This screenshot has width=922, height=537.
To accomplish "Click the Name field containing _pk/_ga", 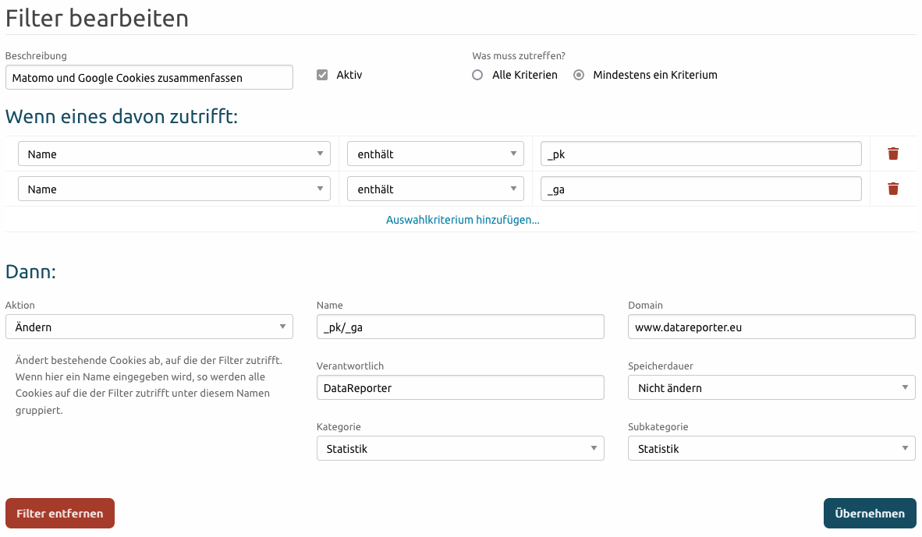I will pos(460,327).
